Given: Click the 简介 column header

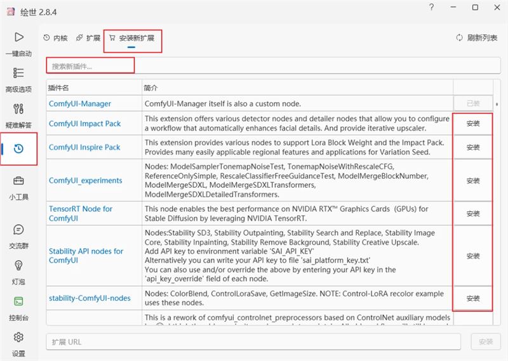Looking at the screenshot, I should click(150, 88).
